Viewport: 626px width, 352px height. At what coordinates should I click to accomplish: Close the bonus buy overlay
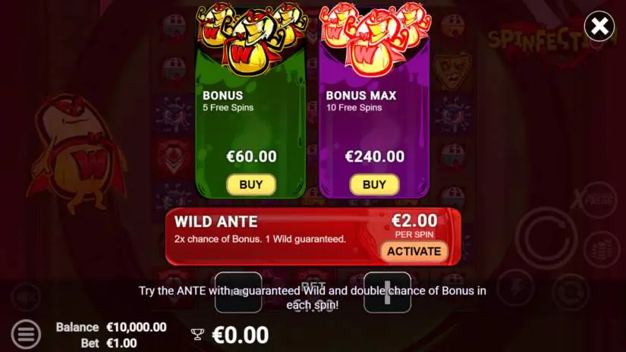coord(599,27)
